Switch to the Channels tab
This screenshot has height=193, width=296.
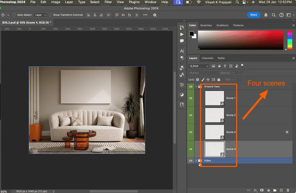click(x=207, y=58)
